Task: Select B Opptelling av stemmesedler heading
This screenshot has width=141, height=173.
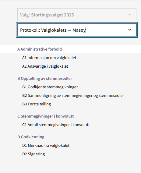Action: coord(45,78)
